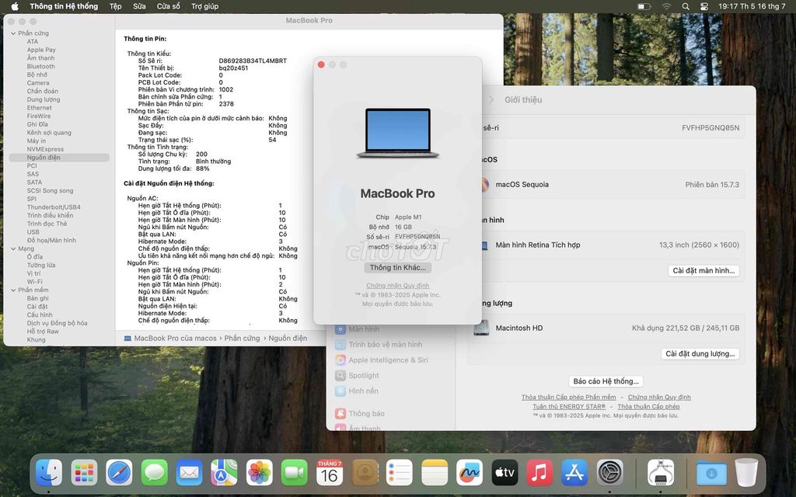Viewport: 796px width, 497px height.
Task: Open Music app in Dock
Action: pos(539,472)
